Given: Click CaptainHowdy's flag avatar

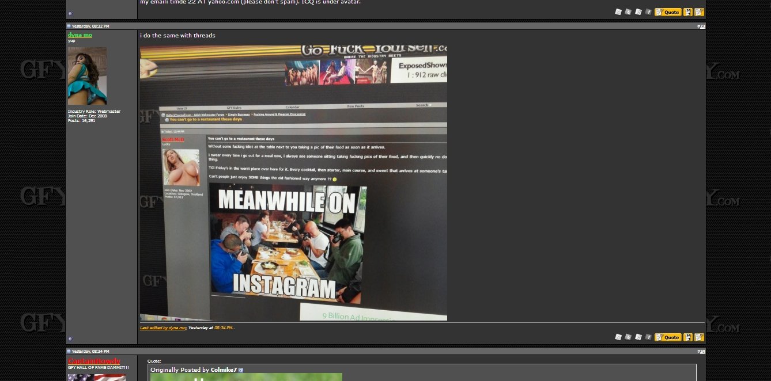Looking at the screenshot, I should tap(97, 378).
